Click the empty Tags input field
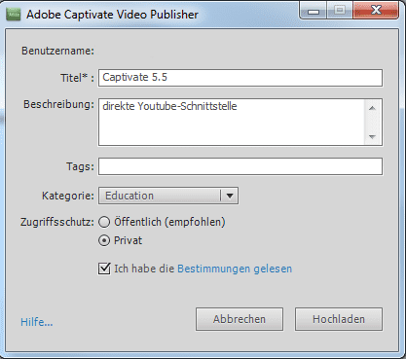406x359 pixels. click(240, 166)
